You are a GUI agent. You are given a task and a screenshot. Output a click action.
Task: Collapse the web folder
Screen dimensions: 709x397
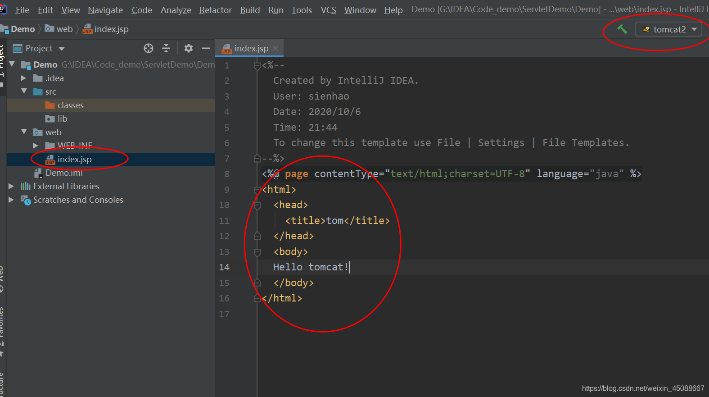pyautogui.click(x=24, y=132)
